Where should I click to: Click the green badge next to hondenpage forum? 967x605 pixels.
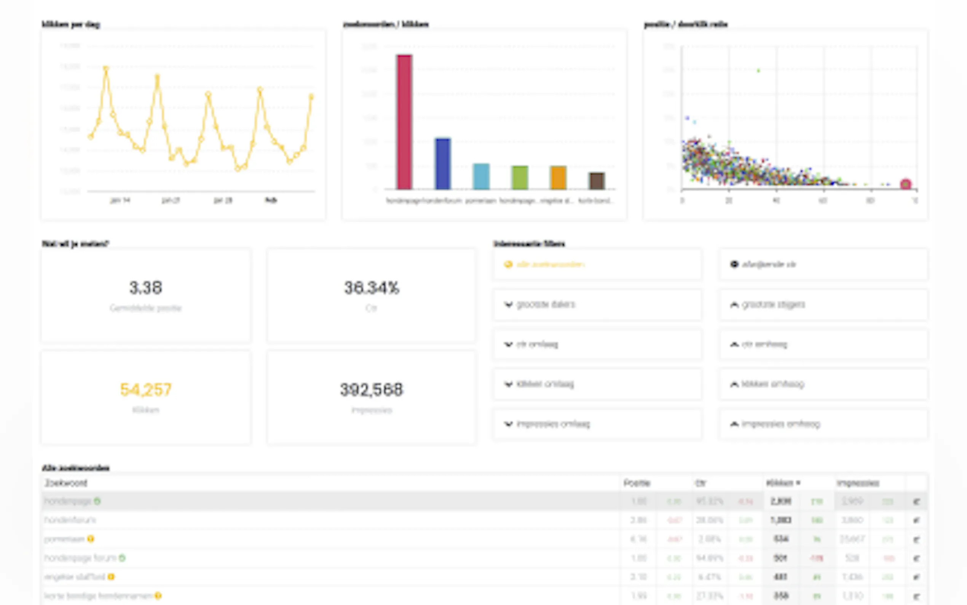(x=122, y=558)
